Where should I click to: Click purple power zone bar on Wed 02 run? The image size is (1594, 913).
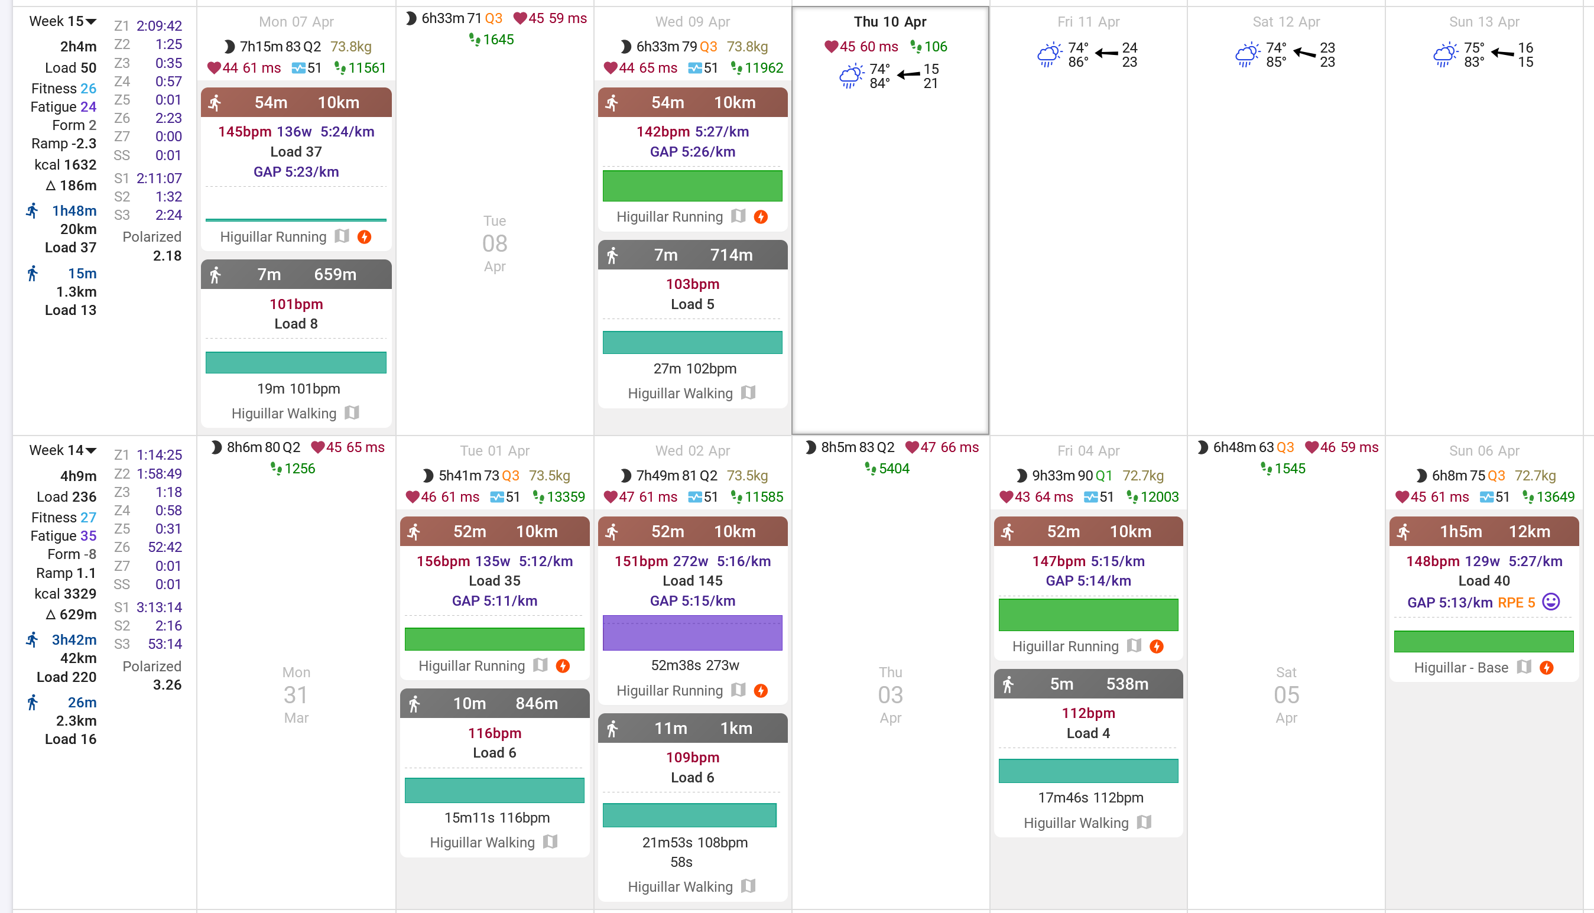click(692, 633)
